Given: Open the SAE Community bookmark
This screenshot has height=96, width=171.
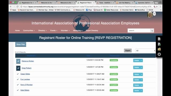Looking at the screenshot, I should tap(63, 10).
